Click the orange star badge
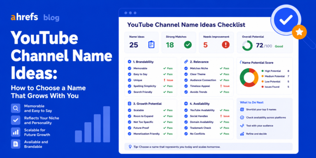 (x=300, y=32)
